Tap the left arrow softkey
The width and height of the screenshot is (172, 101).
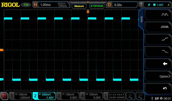point(165,64)
